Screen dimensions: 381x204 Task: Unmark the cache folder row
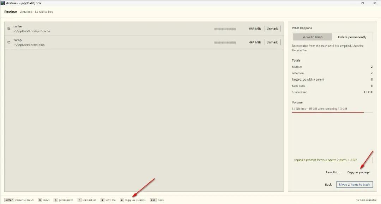point(272,29)
